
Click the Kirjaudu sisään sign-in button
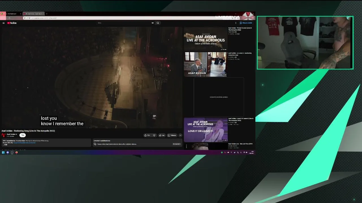(246, 23)
